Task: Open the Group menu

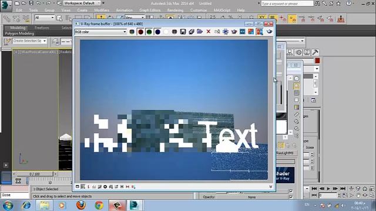Action: (x=49, y=10)
